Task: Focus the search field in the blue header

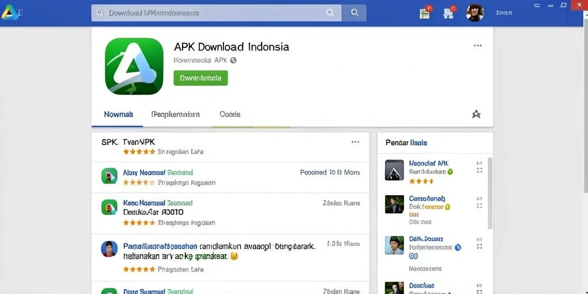Action: pos(216,13)
